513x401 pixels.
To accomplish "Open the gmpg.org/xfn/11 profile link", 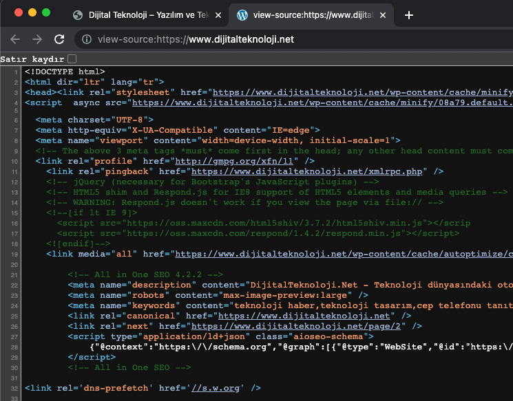I will click(234, 161).
